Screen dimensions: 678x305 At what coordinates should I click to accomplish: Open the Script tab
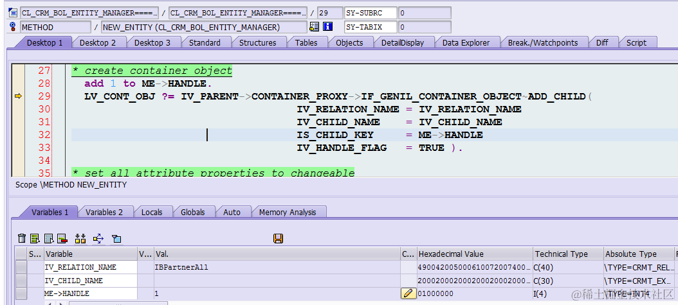point(636,43)
